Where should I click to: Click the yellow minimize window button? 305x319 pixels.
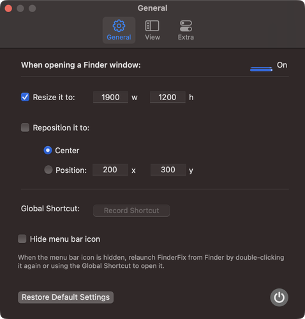tap(20, 8)
